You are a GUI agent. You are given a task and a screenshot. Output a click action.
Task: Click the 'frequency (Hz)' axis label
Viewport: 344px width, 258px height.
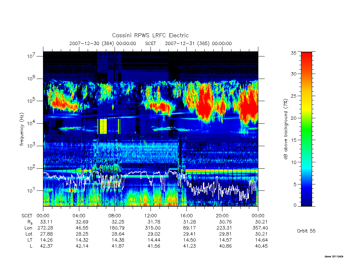21,129
